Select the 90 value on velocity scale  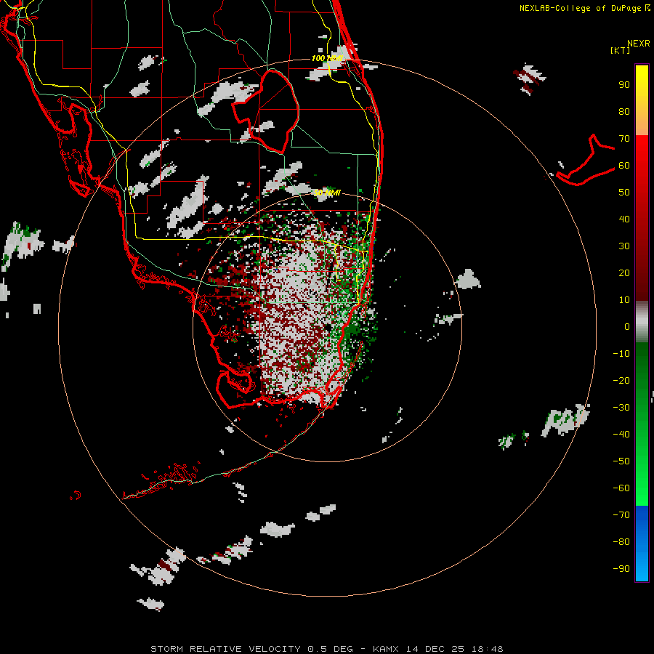(624, 85)
